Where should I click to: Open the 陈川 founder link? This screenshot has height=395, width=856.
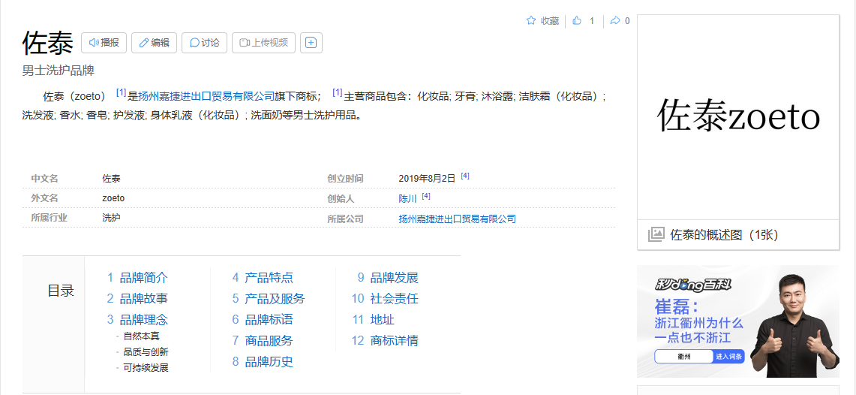(x=408, y=199)
